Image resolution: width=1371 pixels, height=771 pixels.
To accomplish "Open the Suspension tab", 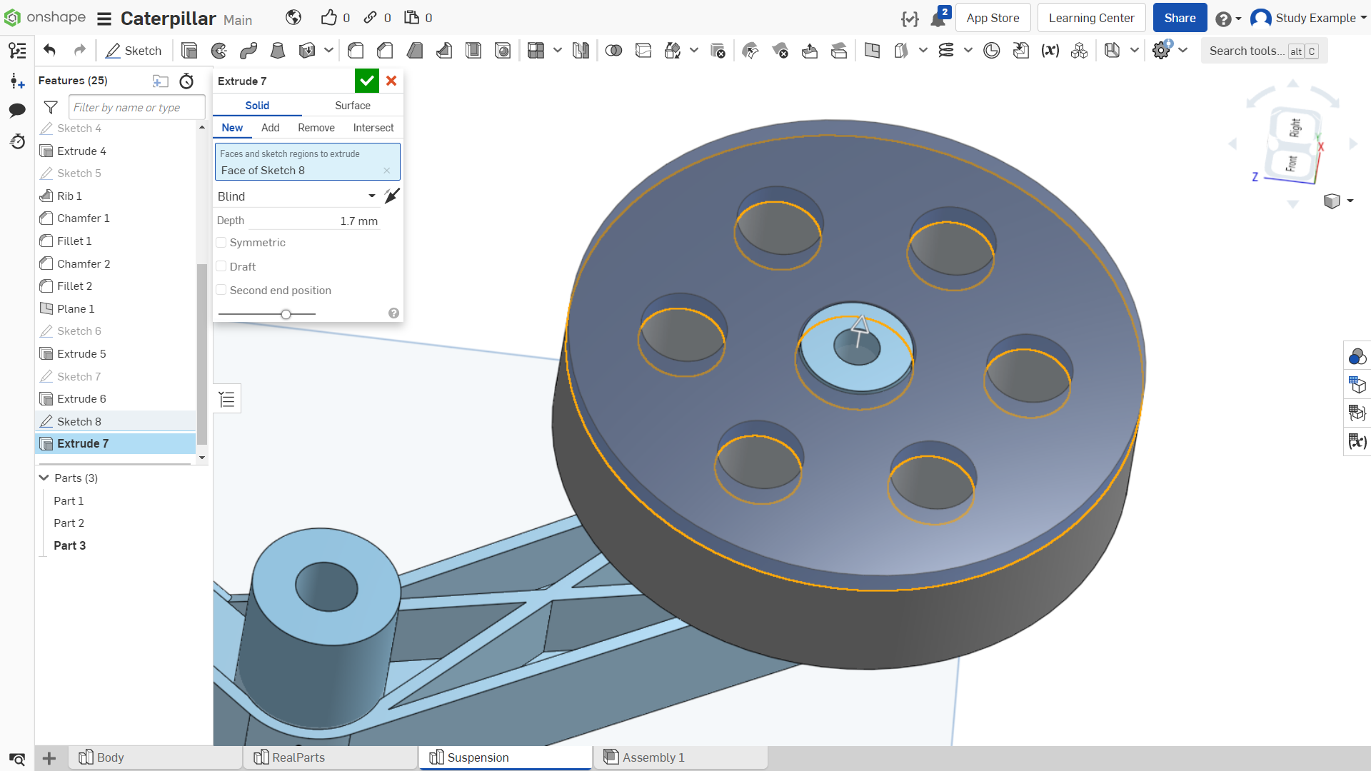I will point(506,757).
